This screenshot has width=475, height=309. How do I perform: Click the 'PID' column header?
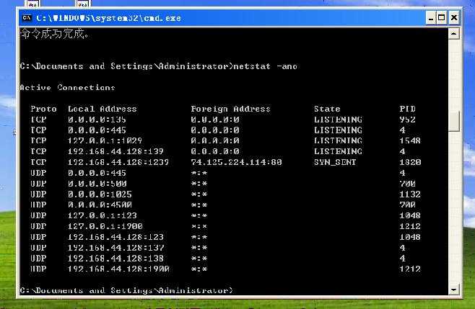point(407,109)
